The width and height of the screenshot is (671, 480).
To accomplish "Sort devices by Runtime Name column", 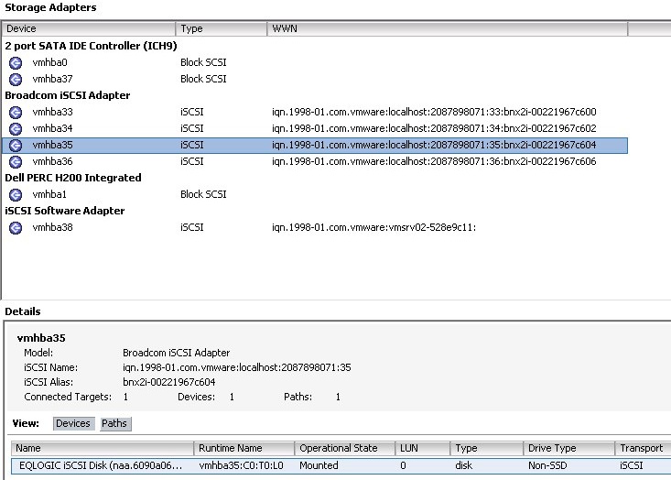I will (x=244, y=448).
